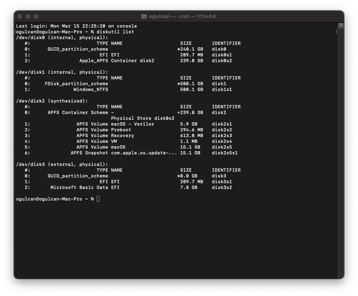This screenshot has width=358, height=296.
Task: Click the '/dev/disk0 (internal, physical):' header
Action: (x=62, y=37)
